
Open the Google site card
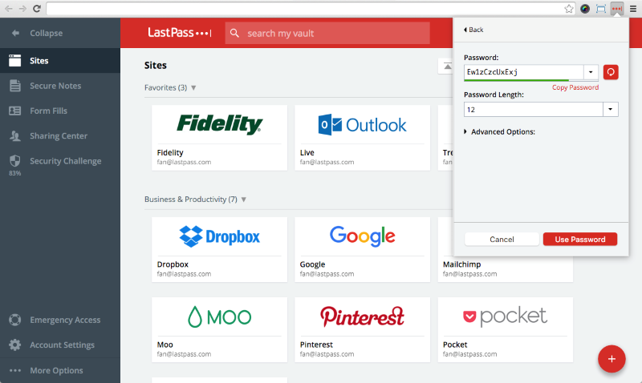[x=363, y=249]
